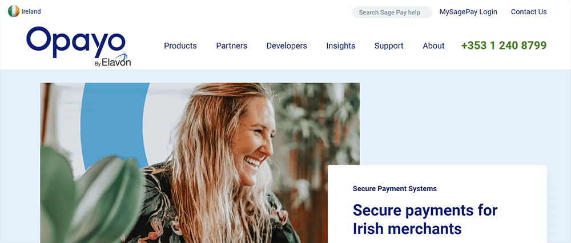
Task: Open the About menu item
Action: click(x=433, y=46)
